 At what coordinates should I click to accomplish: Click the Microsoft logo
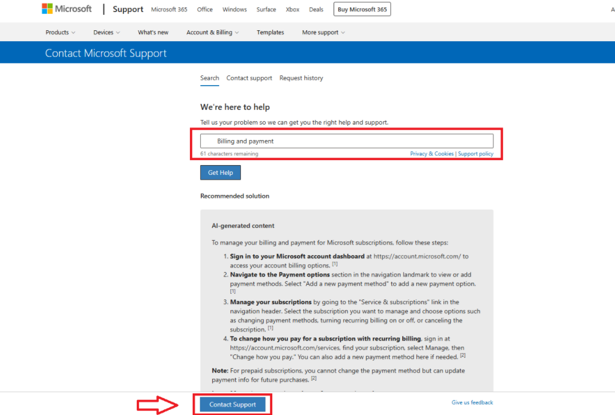pyautogui.click(x=67, y=9)
